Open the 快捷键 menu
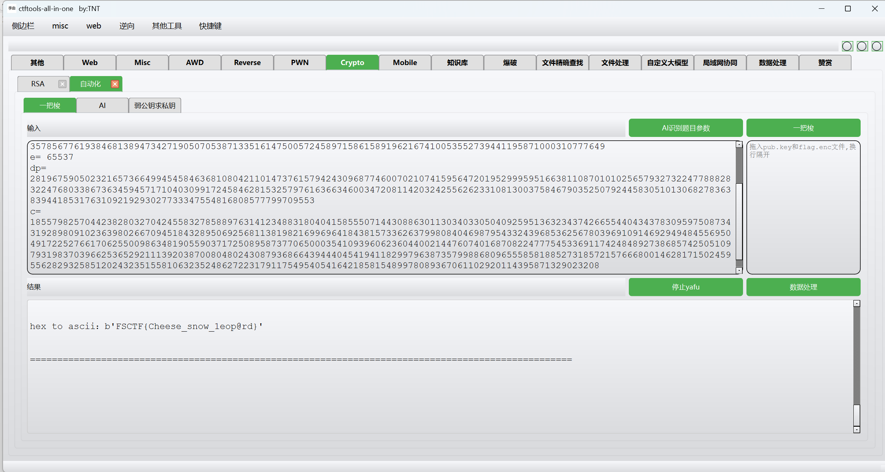885x472 pixels. (x=210, y=26)
